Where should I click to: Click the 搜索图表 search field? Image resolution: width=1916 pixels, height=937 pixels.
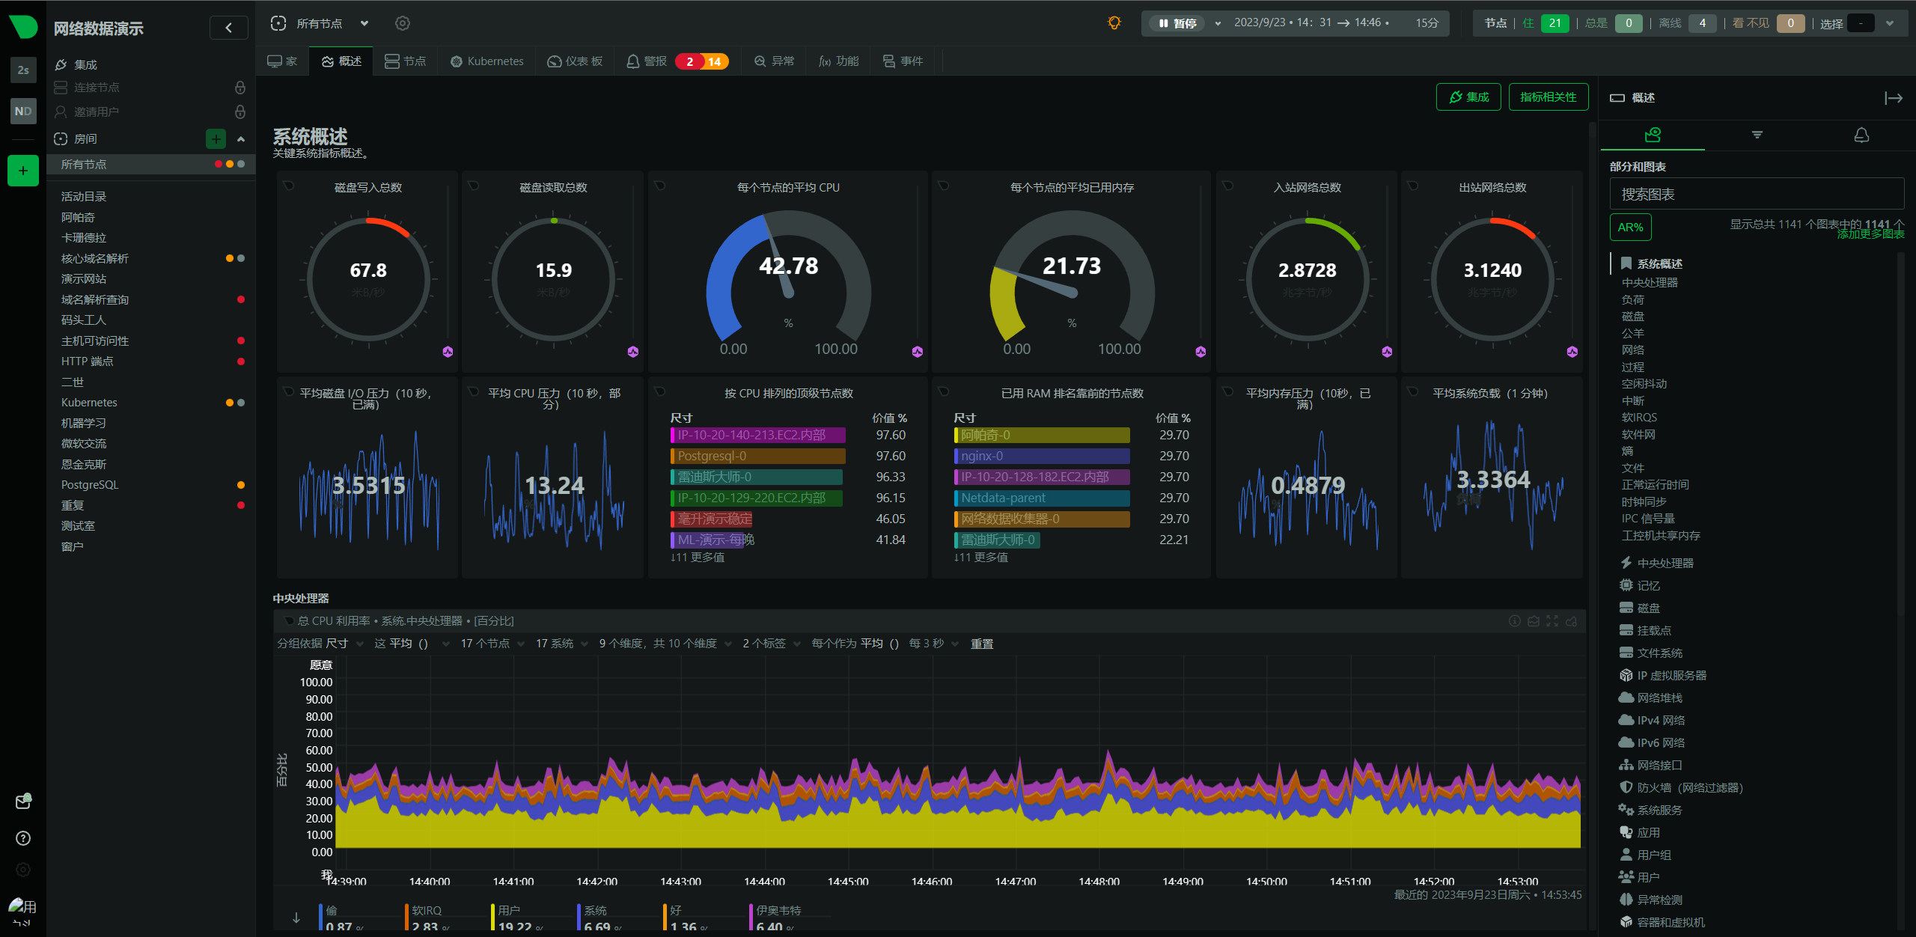1756,195
